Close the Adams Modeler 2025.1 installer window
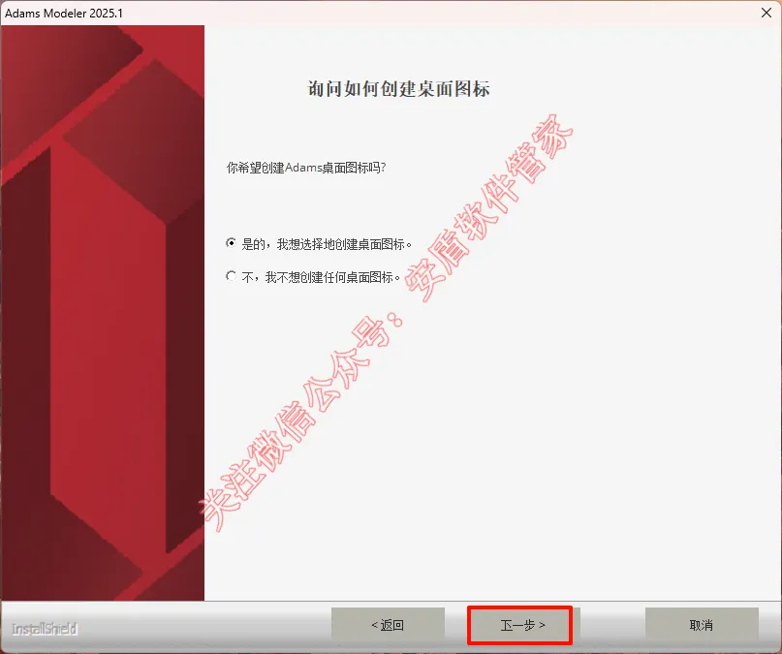Viewport: 782px width, 654px height. tap(766, 13)
